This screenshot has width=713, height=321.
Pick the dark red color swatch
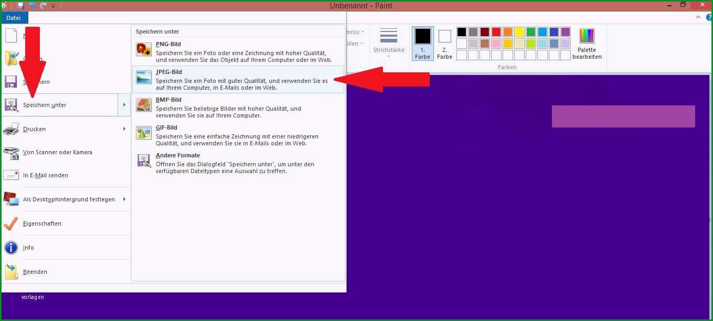pyautogui.click(x=485, y=32)
